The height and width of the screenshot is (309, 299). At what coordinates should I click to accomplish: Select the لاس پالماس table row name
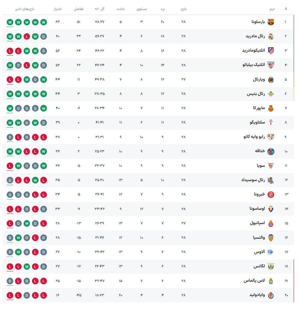tap(254, 281)
